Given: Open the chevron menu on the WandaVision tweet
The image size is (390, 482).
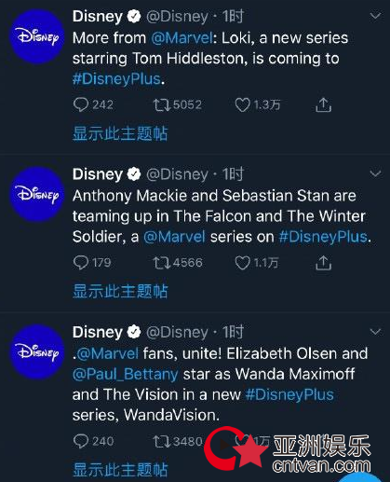Looking at the screenshot, I should click(375, 332).
